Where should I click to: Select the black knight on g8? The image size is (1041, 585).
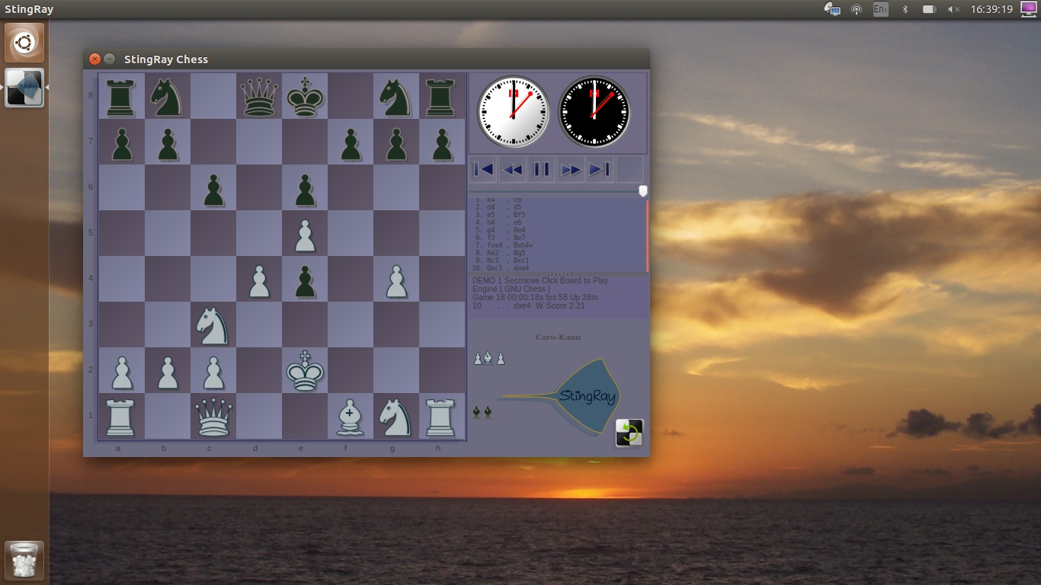pyautogui.click(x=396, y=96)
